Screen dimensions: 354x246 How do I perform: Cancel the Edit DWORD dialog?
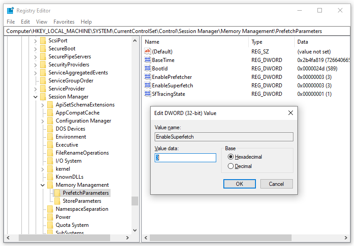tap(276, 184)
